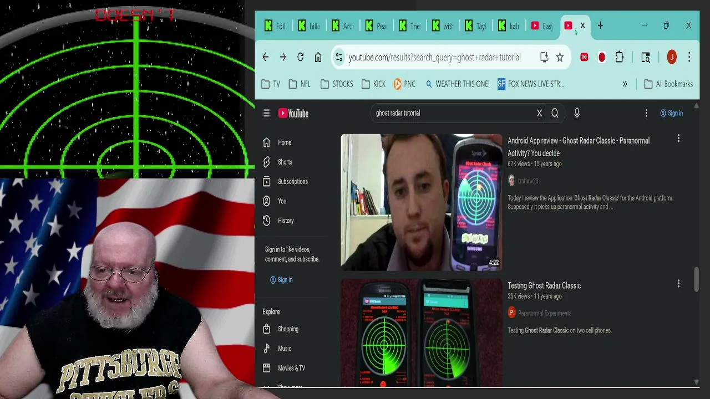Open Chrome's three-dot menu
This screenshot has width=710, height=399.
coord(689,57)
